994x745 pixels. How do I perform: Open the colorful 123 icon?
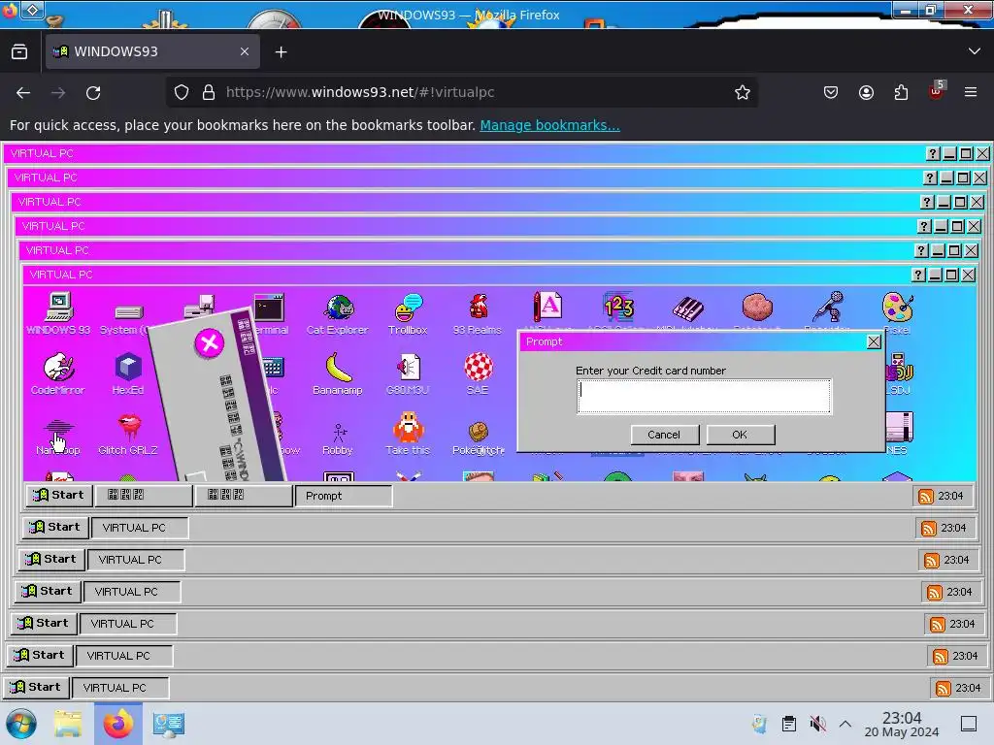(x=618, y=308)
